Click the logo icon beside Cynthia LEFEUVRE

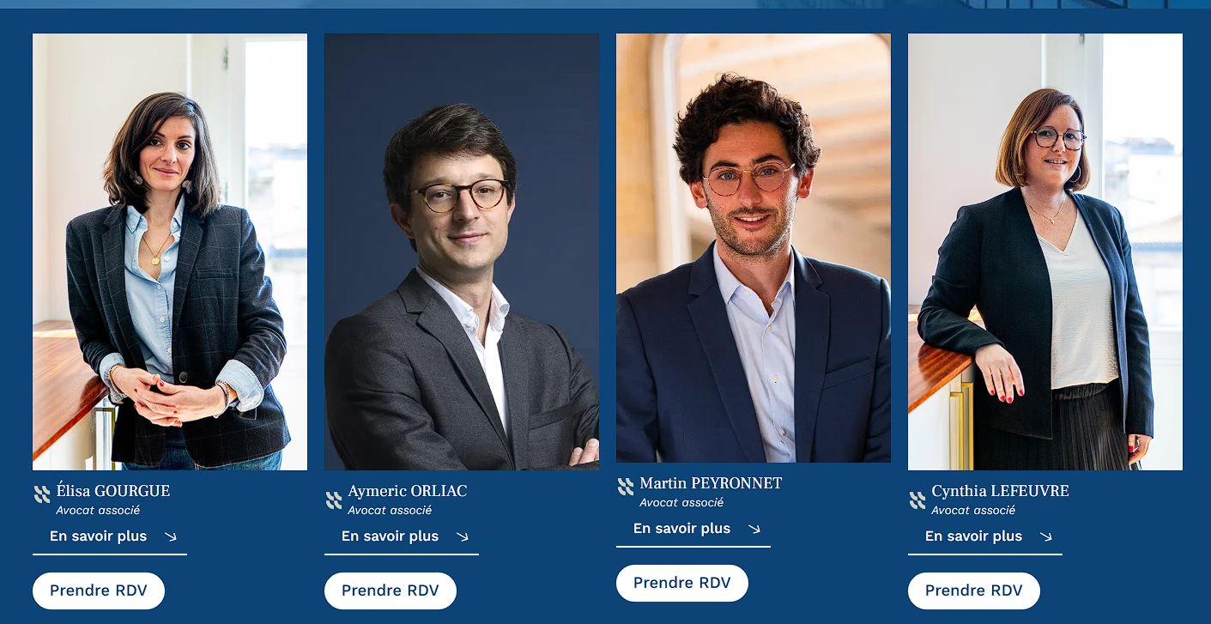[x=917, y=500]
